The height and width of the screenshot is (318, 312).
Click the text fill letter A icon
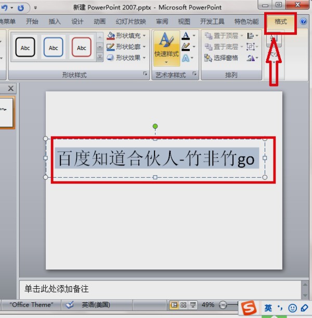coord(186,35)
